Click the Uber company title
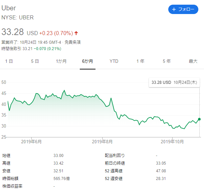The width and height of the screenshot is (204, 191). click(x=9, y=8)
